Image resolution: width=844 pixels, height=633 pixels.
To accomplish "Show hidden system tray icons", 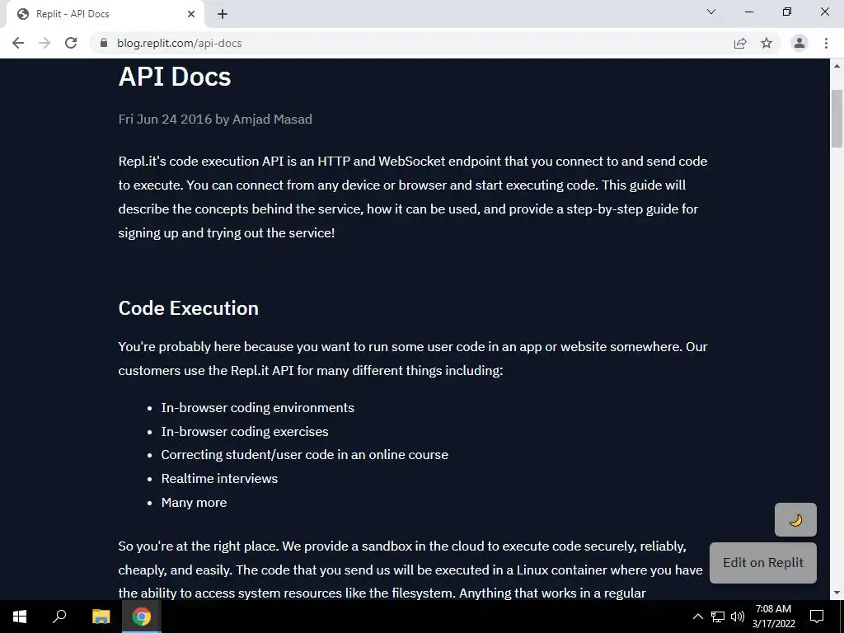I will pos(697,617).
